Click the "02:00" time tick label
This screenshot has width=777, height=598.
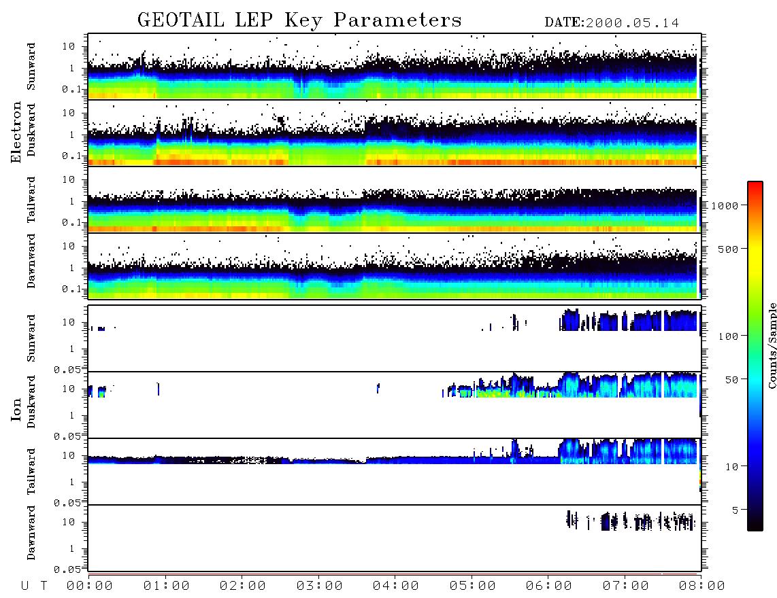tap(243, 586)
